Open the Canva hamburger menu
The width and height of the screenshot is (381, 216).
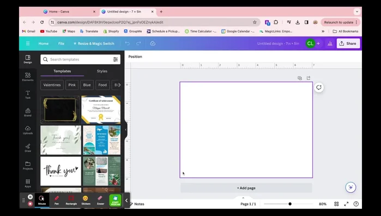(28, 44)
